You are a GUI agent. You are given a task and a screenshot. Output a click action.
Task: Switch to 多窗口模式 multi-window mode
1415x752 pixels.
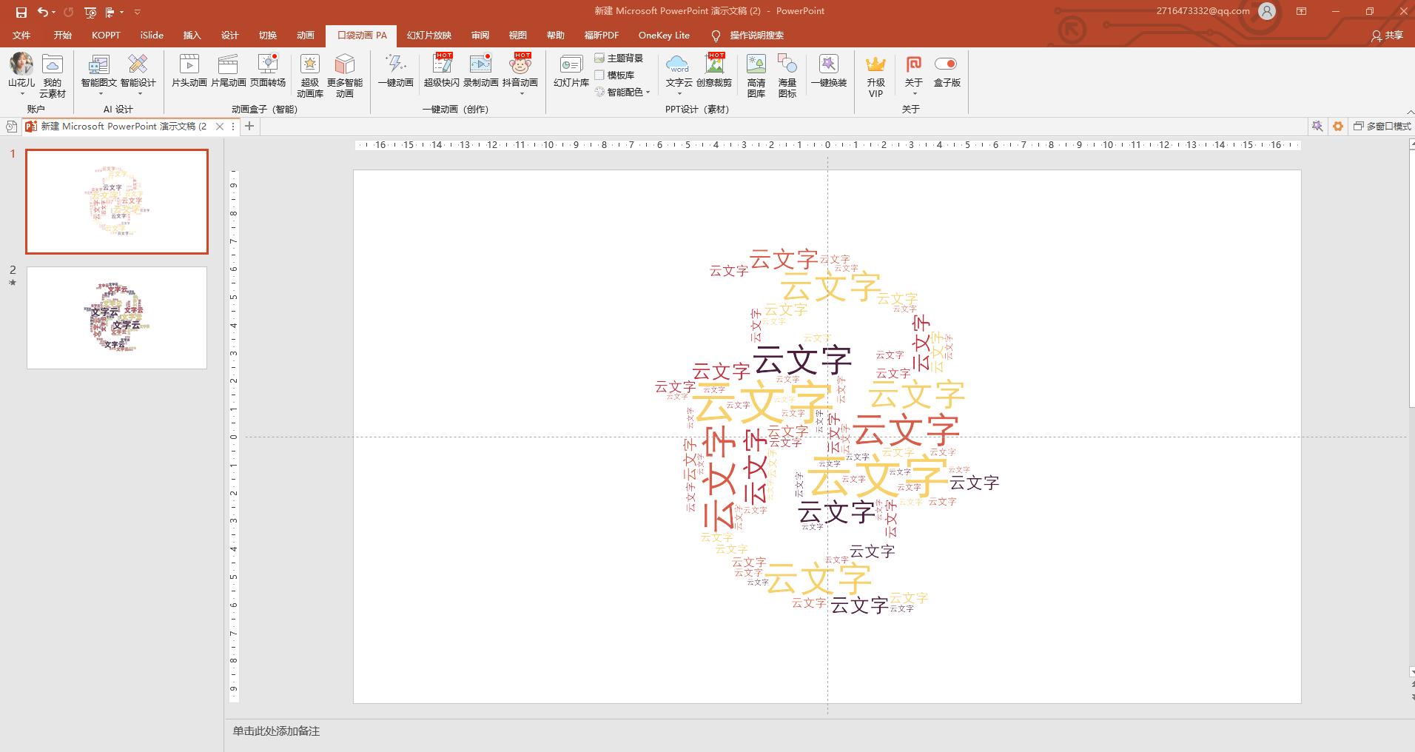click(x=1382, y=127)
